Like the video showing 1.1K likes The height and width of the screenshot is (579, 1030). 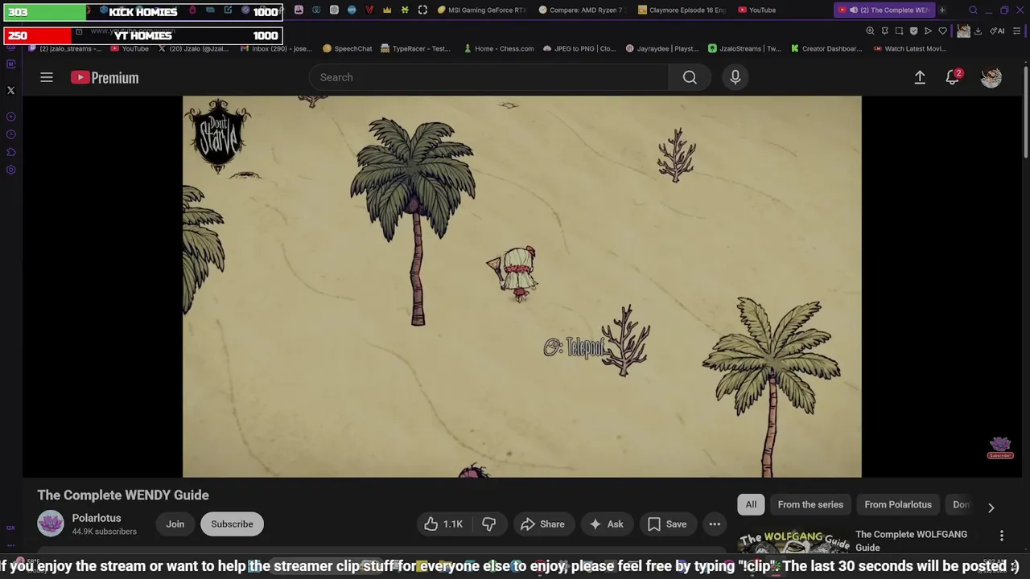pos(443,524)
